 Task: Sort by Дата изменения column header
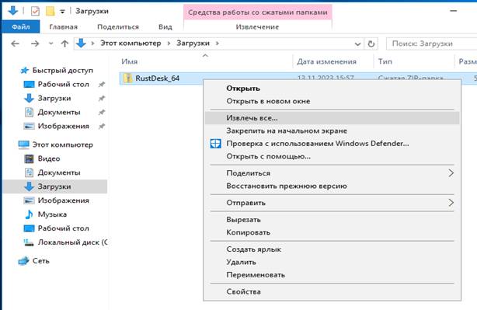point(326,61)
